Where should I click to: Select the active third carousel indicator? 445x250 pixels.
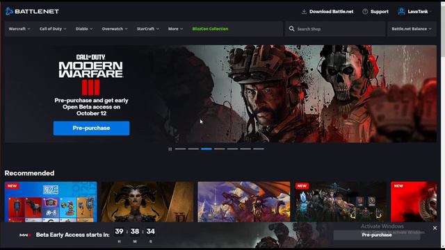pyautogui.click(x=207, y=149)
